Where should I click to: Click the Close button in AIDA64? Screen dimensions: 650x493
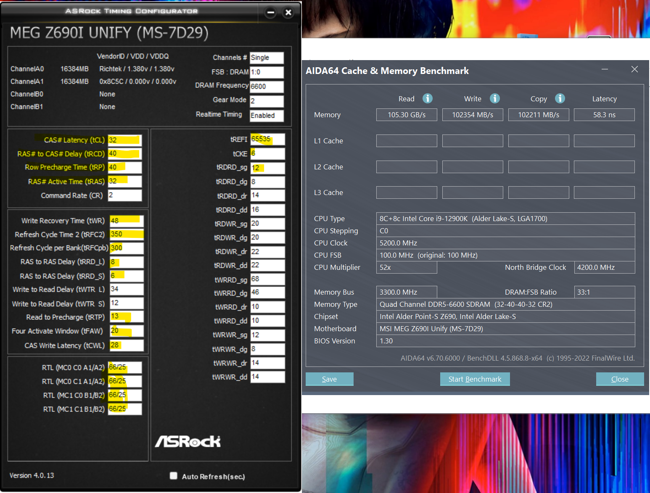coord(620,379)
